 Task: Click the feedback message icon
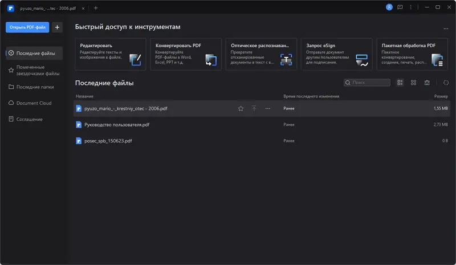(400, 7)
